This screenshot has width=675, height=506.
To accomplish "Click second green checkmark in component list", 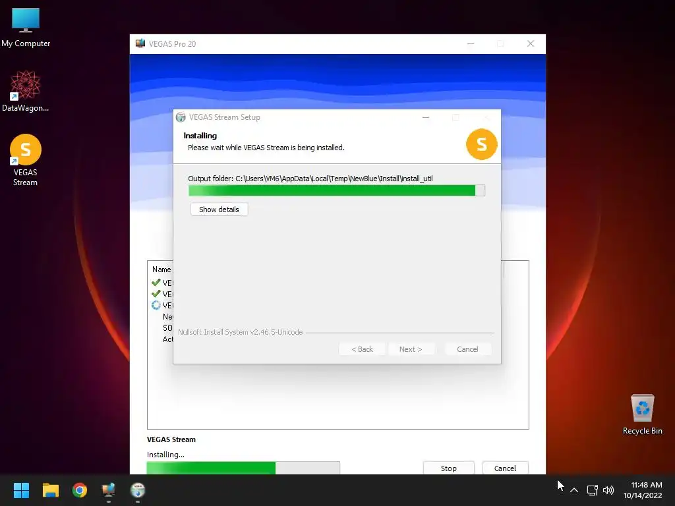I will point(156,294).
